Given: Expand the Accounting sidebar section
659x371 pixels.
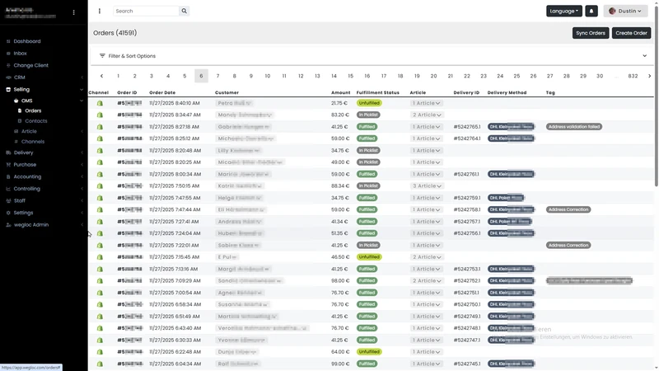Looking at the screenshot, I should [x=82, y=176].
